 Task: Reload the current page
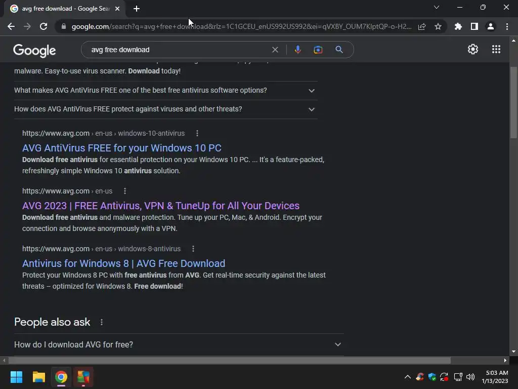44,26
